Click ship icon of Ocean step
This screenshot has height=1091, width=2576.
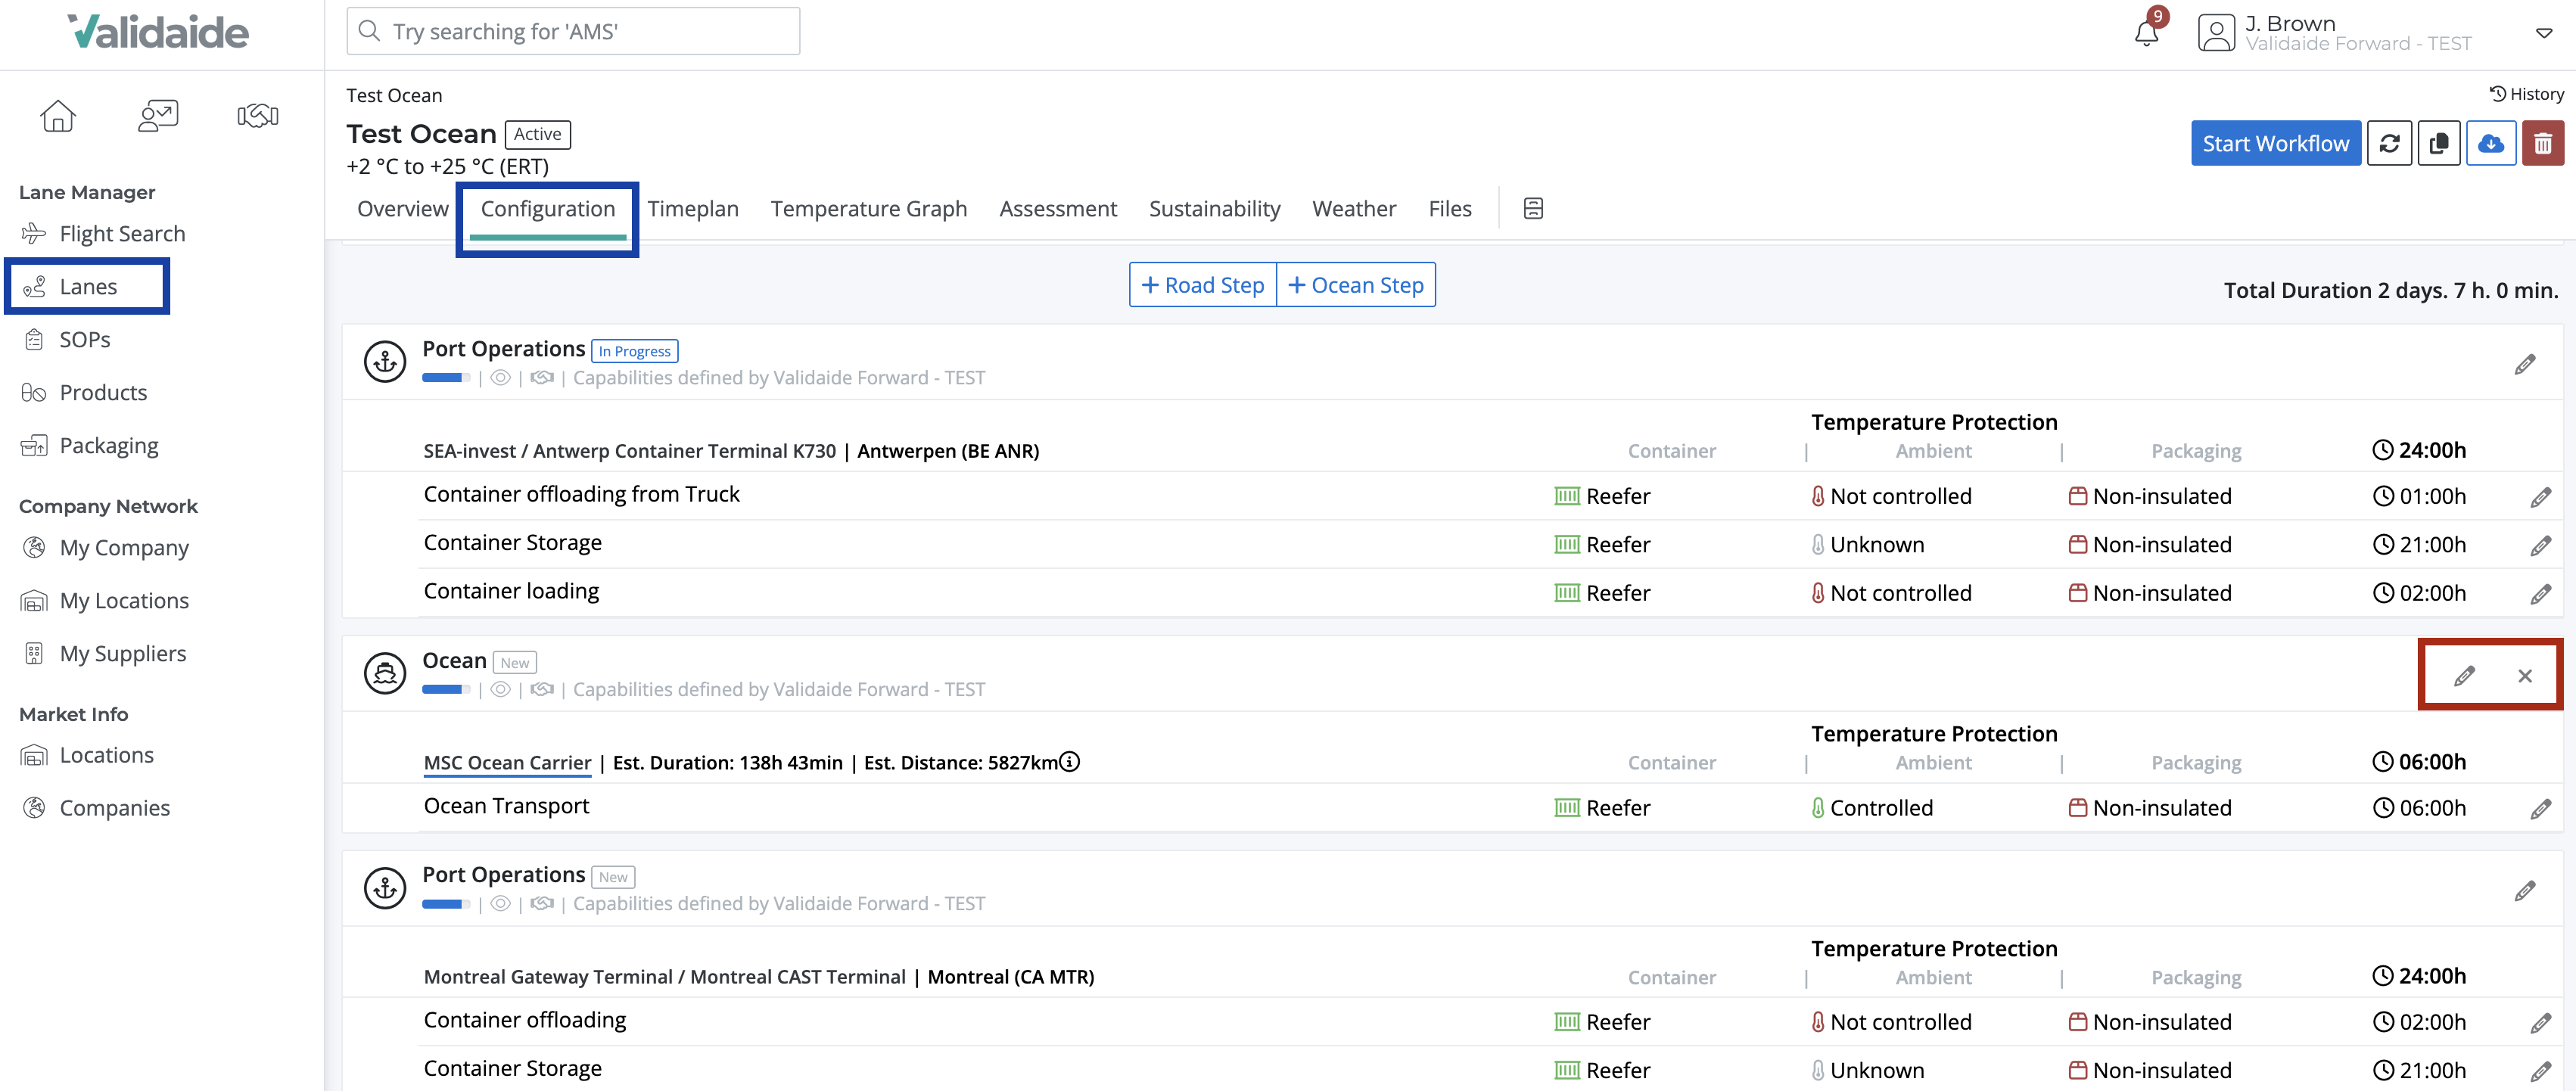pos(385,674)
